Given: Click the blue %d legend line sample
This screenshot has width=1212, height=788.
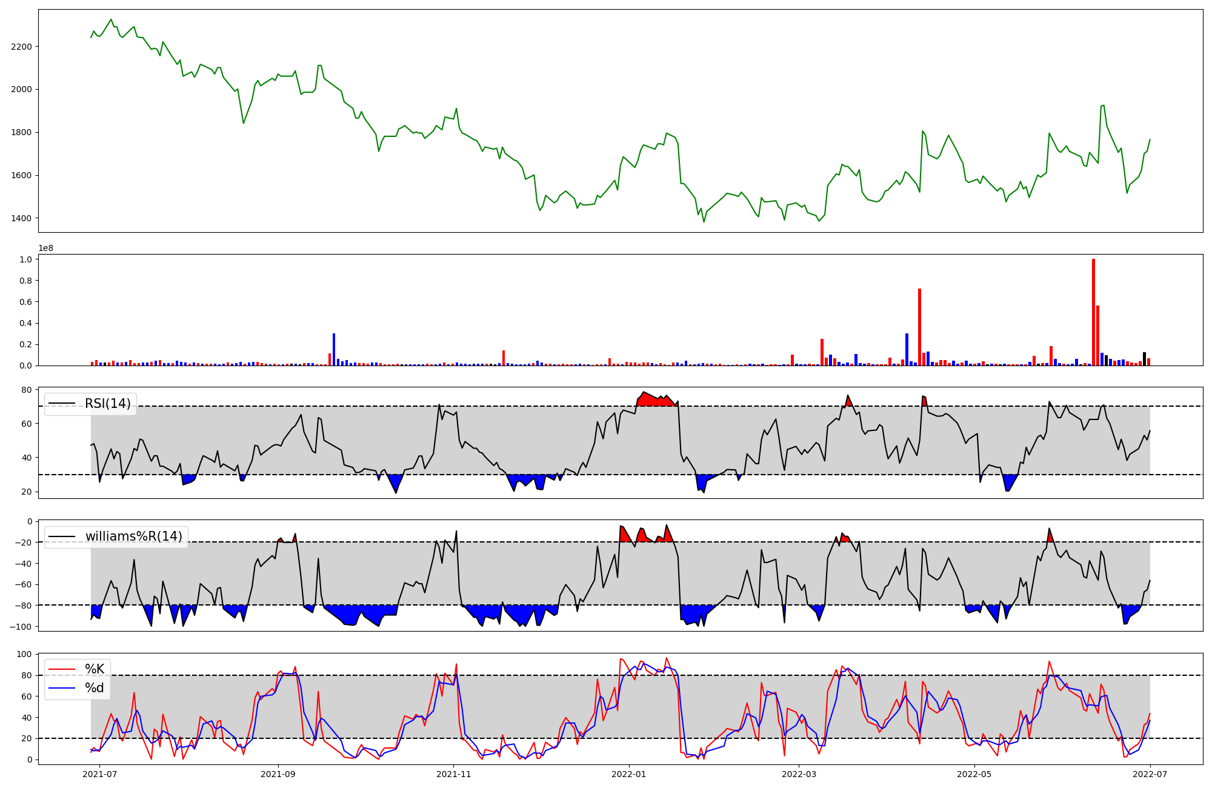Looking at the screenshot, I should (x=61, y=688).
